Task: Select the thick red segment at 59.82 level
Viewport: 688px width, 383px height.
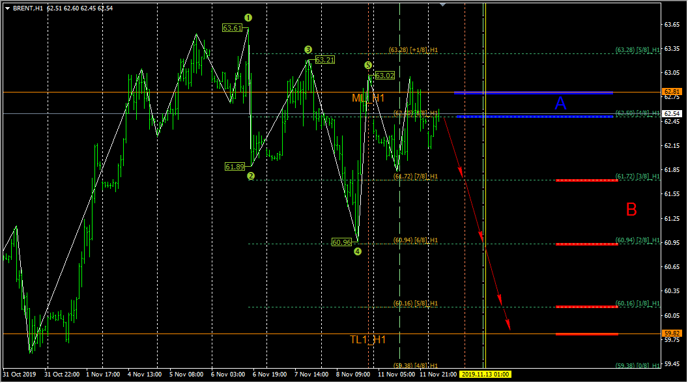Action: point(586,334)
